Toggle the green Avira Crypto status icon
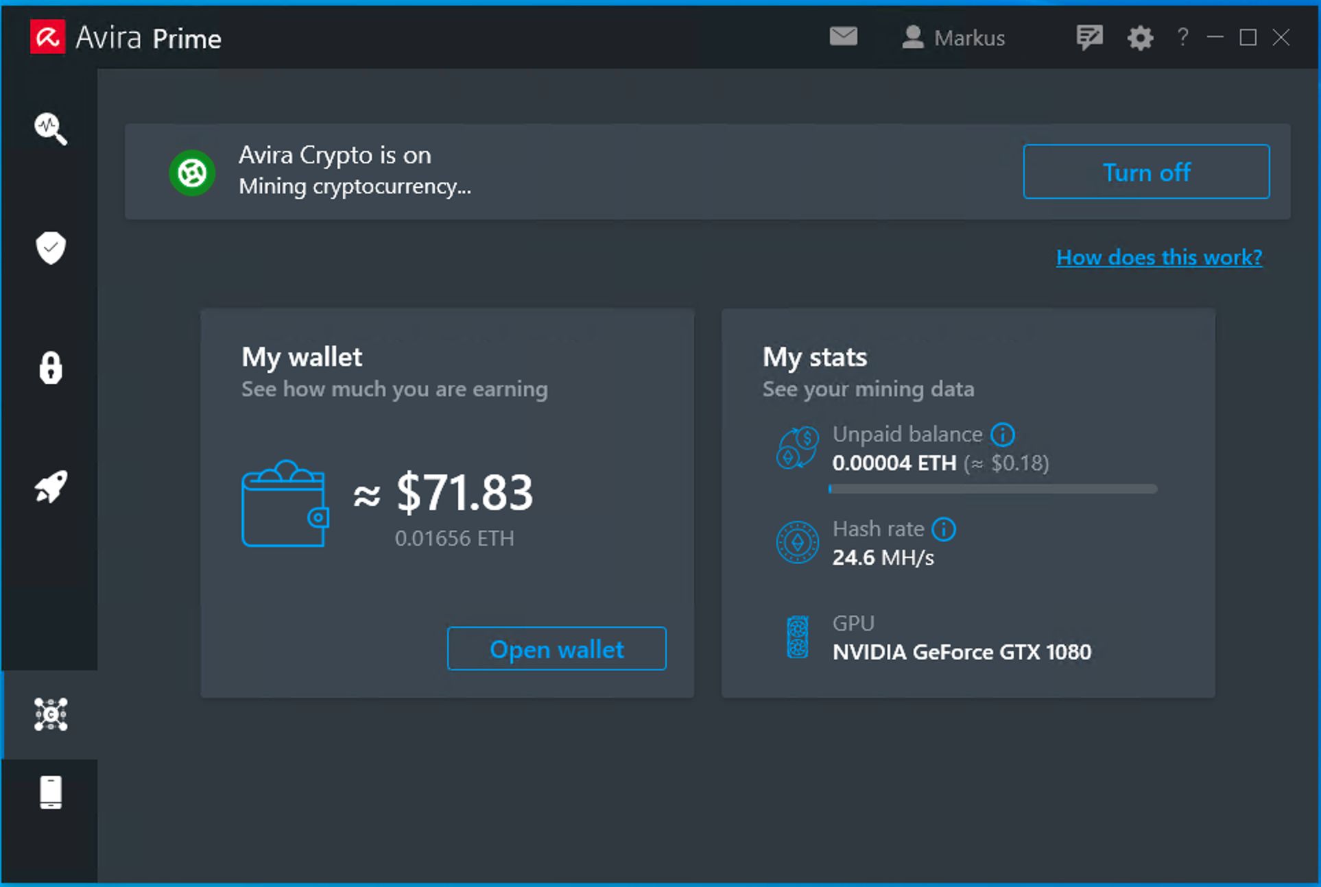 coord(192,172)
